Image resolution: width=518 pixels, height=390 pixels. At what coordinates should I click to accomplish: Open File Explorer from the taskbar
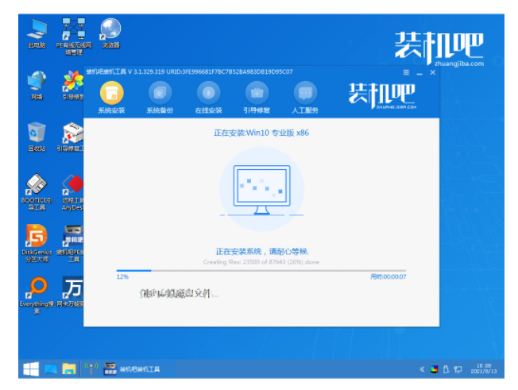(69, 369)
